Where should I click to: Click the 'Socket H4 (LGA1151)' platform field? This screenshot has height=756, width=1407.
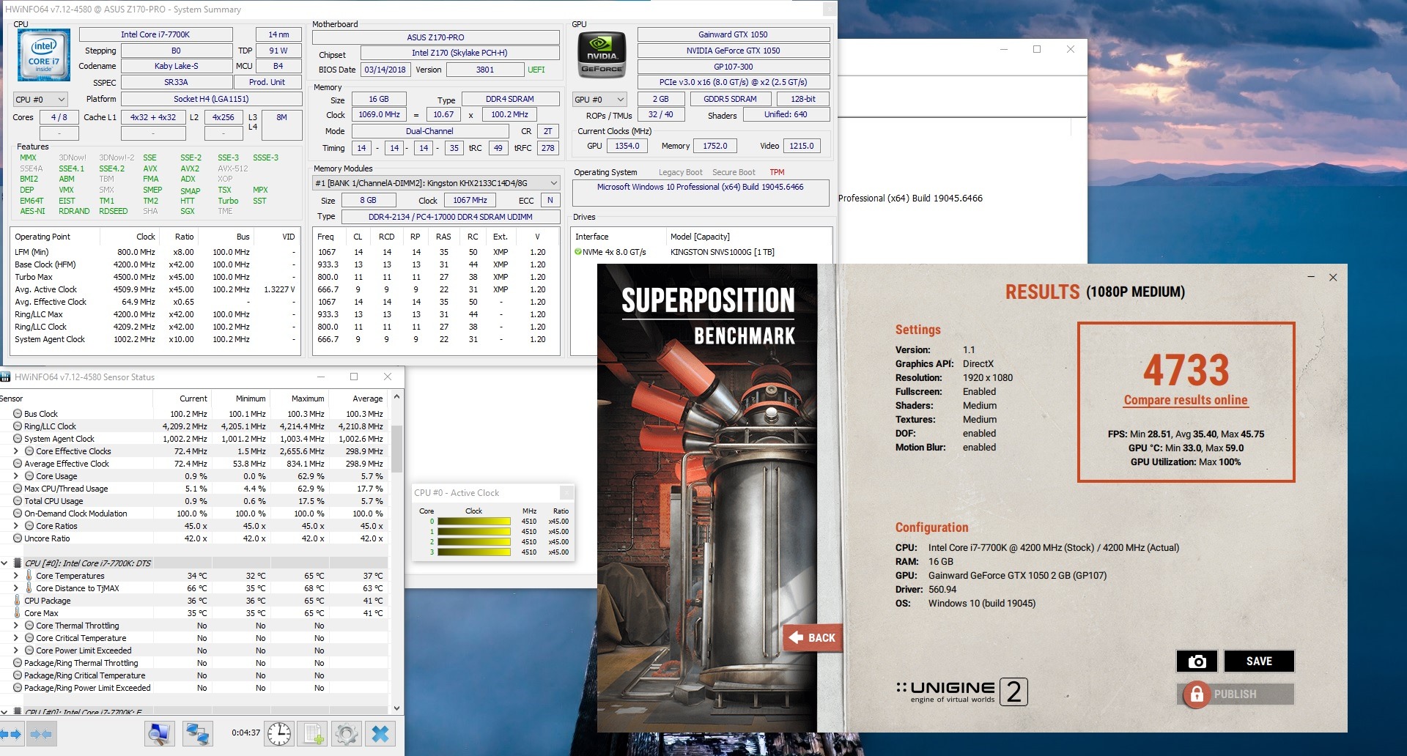pos(211,99)
